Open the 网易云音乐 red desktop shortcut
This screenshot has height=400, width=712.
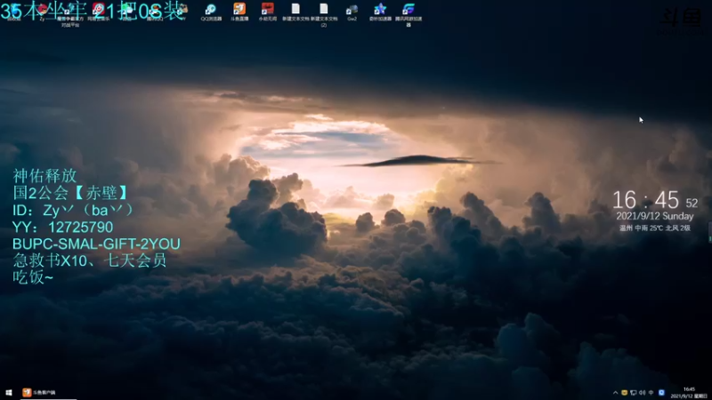click(x=99, y=12)
